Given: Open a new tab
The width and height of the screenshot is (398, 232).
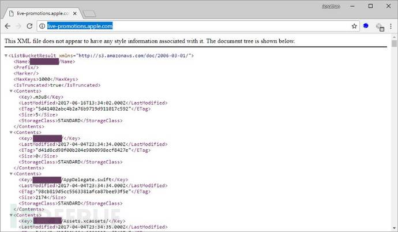Looking at the screenshot, I should (89, 14).
